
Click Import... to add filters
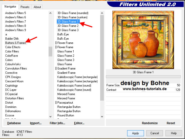pos(36,123)
